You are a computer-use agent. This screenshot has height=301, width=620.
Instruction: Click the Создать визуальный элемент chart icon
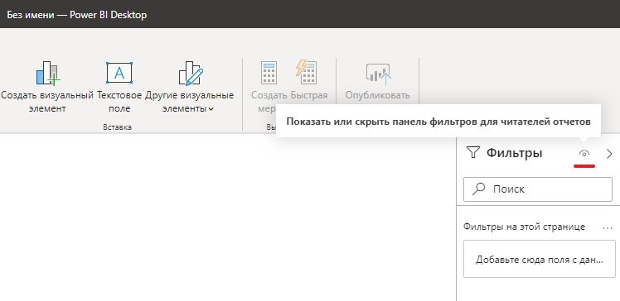click(48, 73)
